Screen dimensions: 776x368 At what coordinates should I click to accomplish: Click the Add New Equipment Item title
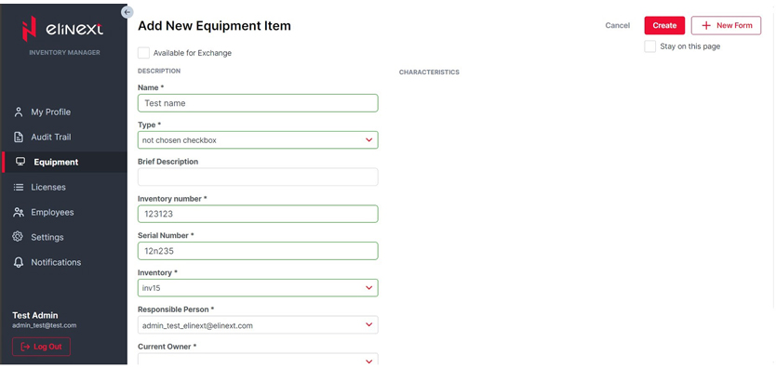pos(214,26)
